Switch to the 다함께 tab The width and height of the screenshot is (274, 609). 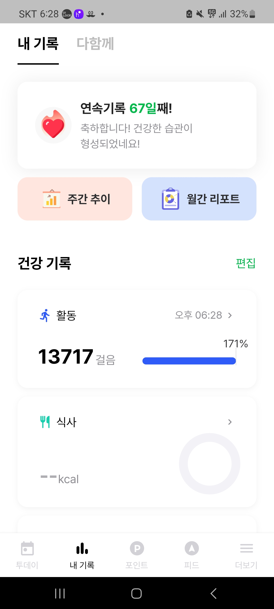coord(95,44)
